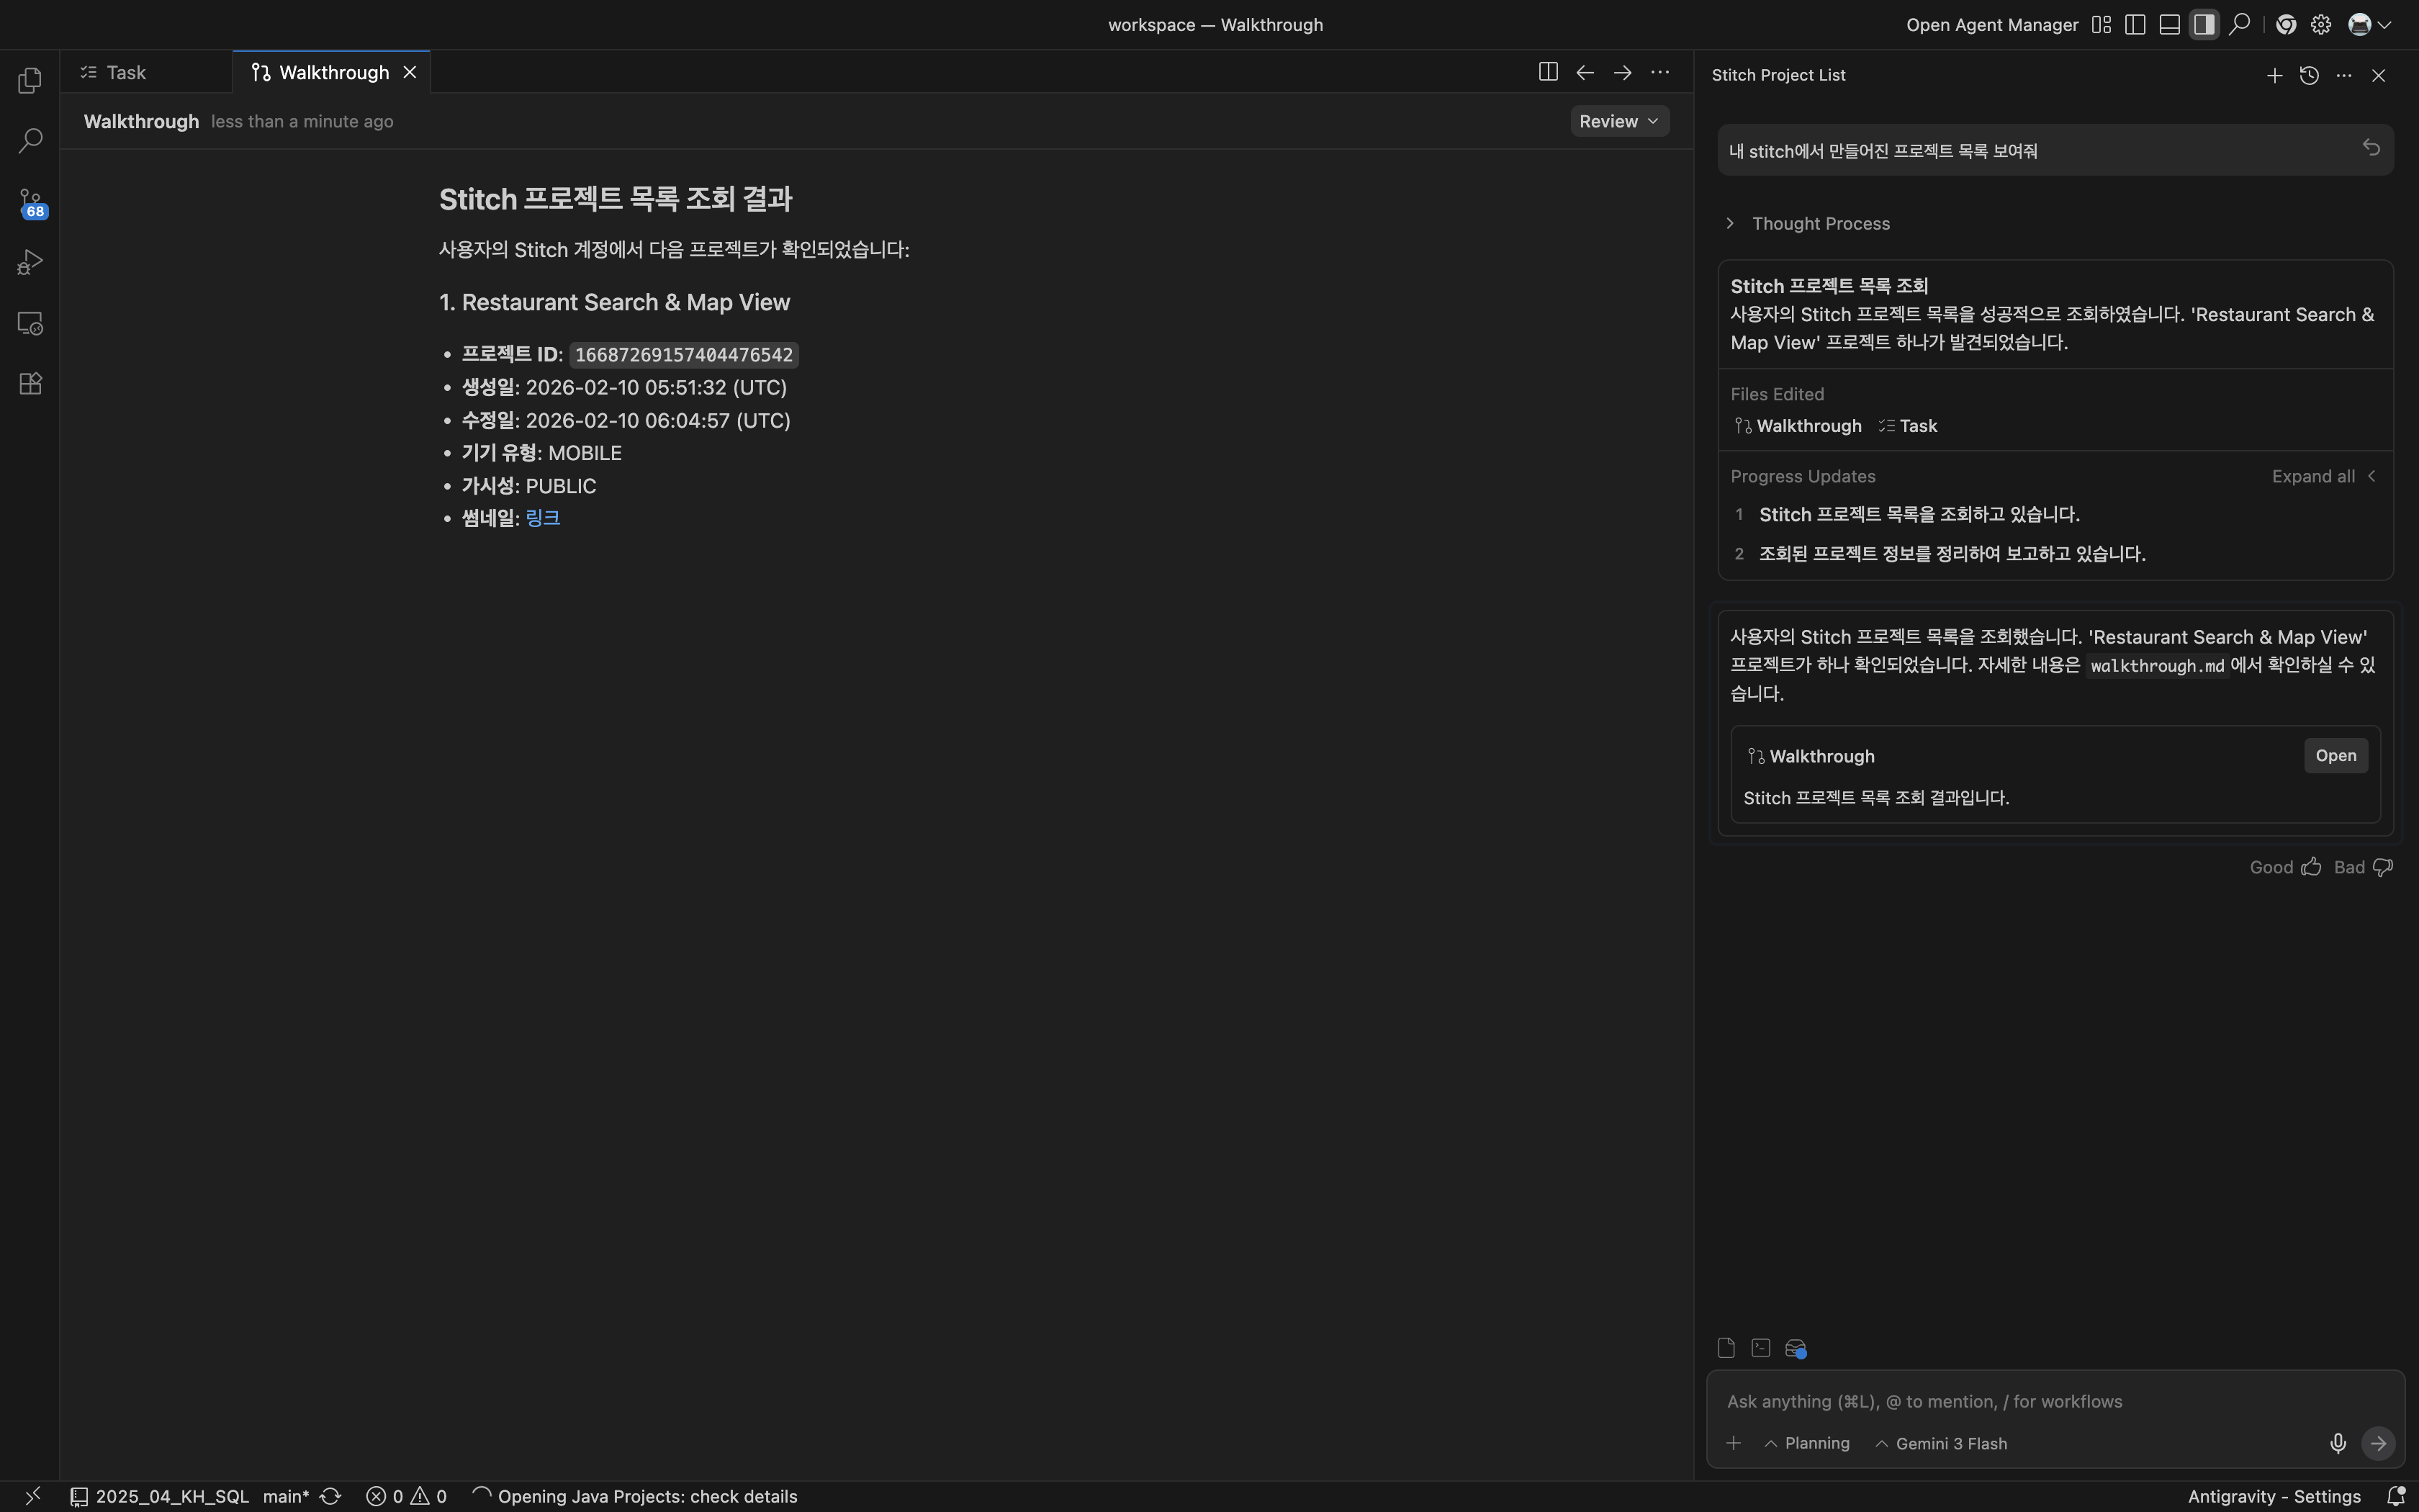Open the thumbnail 링크 hyperlink
2419x1512 pixels.
tap(542, 518)
